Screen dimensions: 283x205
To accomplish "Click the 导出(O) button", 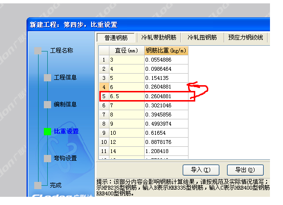I will coord(245,170).
